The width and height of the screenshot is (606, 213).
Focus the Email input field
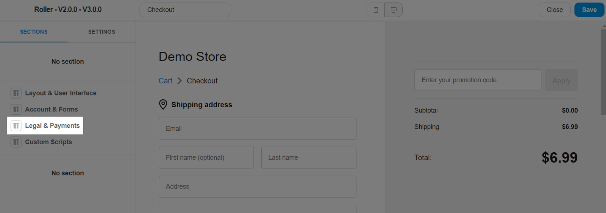258,128
